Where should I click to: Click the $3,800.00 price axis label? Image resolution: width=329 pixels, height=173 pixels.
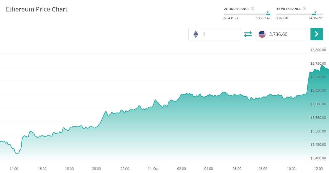[318, 50]
